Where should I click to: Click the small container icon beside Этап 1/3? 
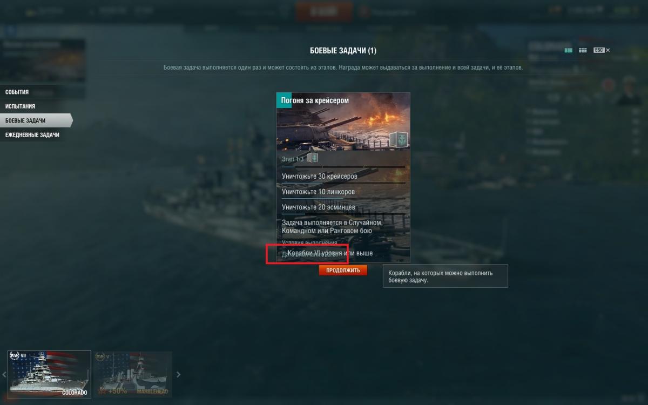tap(313, 158)
